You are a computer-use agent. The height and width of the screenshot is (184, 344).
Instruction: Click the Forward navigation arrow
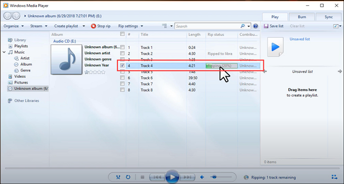coord(16,16)
